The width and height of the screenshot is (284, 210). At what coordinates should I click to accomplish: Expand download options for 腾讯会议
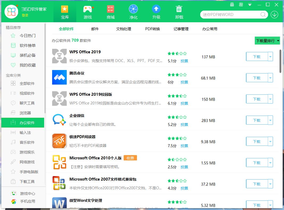[270, 78]
